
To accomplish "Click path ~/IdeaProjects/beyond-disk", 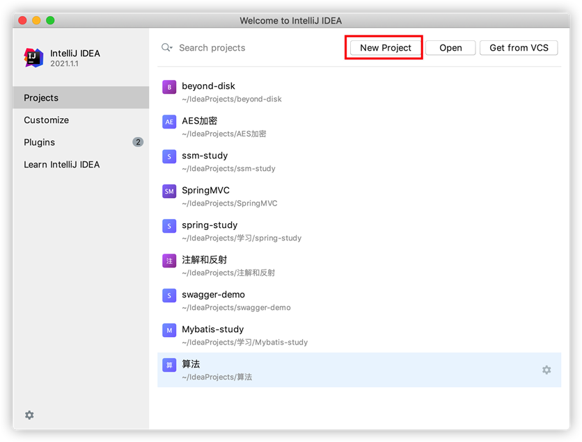I will 232,99.
